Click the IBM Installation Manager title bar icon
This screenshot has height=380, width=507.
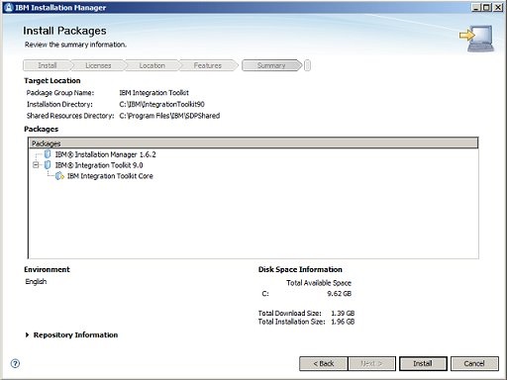9,7
